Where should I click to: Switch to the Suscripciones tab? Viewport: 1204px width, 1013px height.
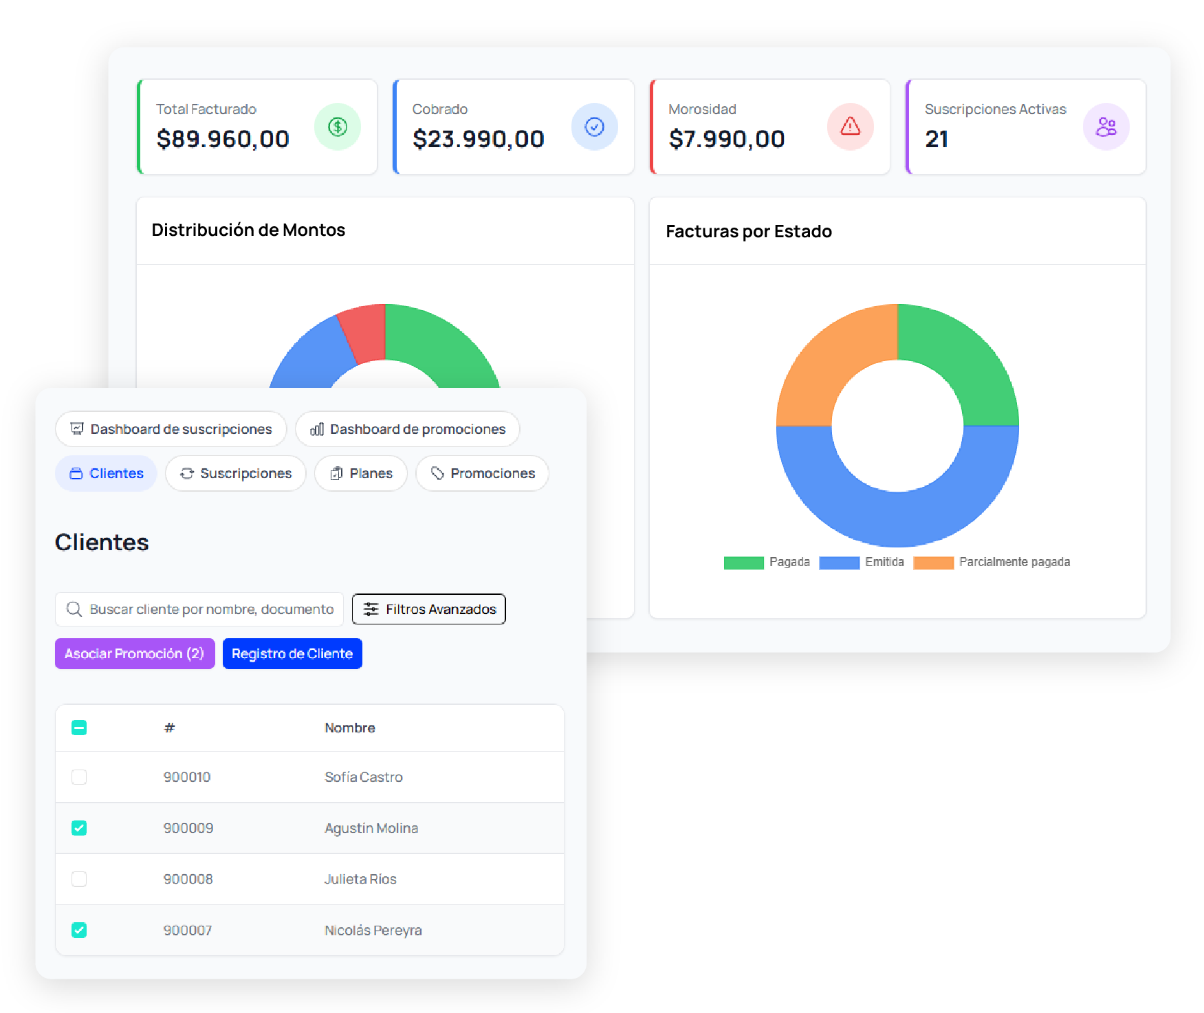click(236, 473)
